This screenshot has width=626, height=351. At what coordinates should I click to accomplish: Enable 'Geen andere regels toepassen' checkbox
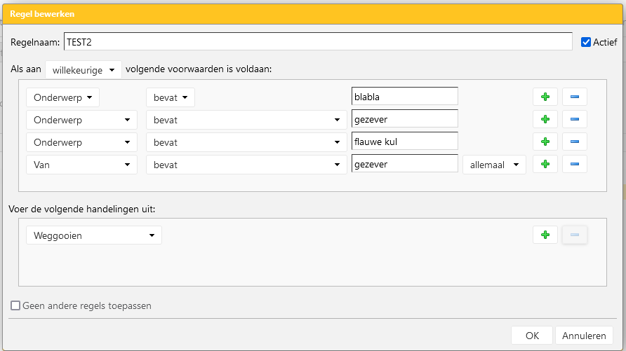[x=15, y=305]
